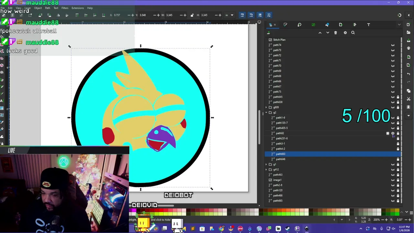
Task: Open layers panel settings gear
Action: click(x=345, y=33)
